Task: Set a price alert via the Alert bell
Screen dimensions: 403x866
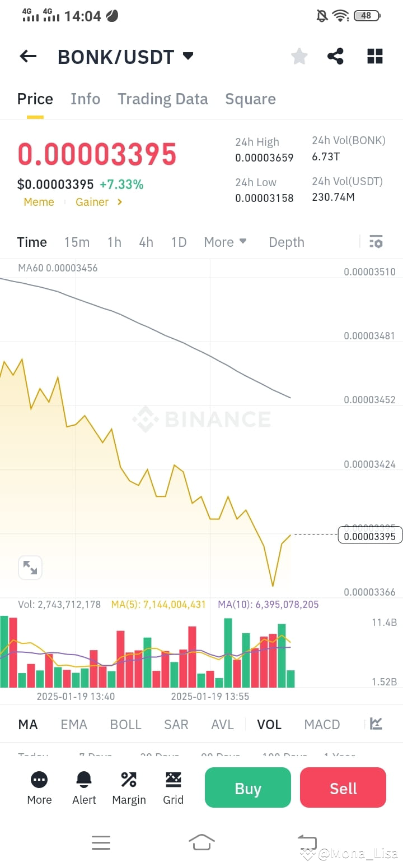Action: coord(83,787)
